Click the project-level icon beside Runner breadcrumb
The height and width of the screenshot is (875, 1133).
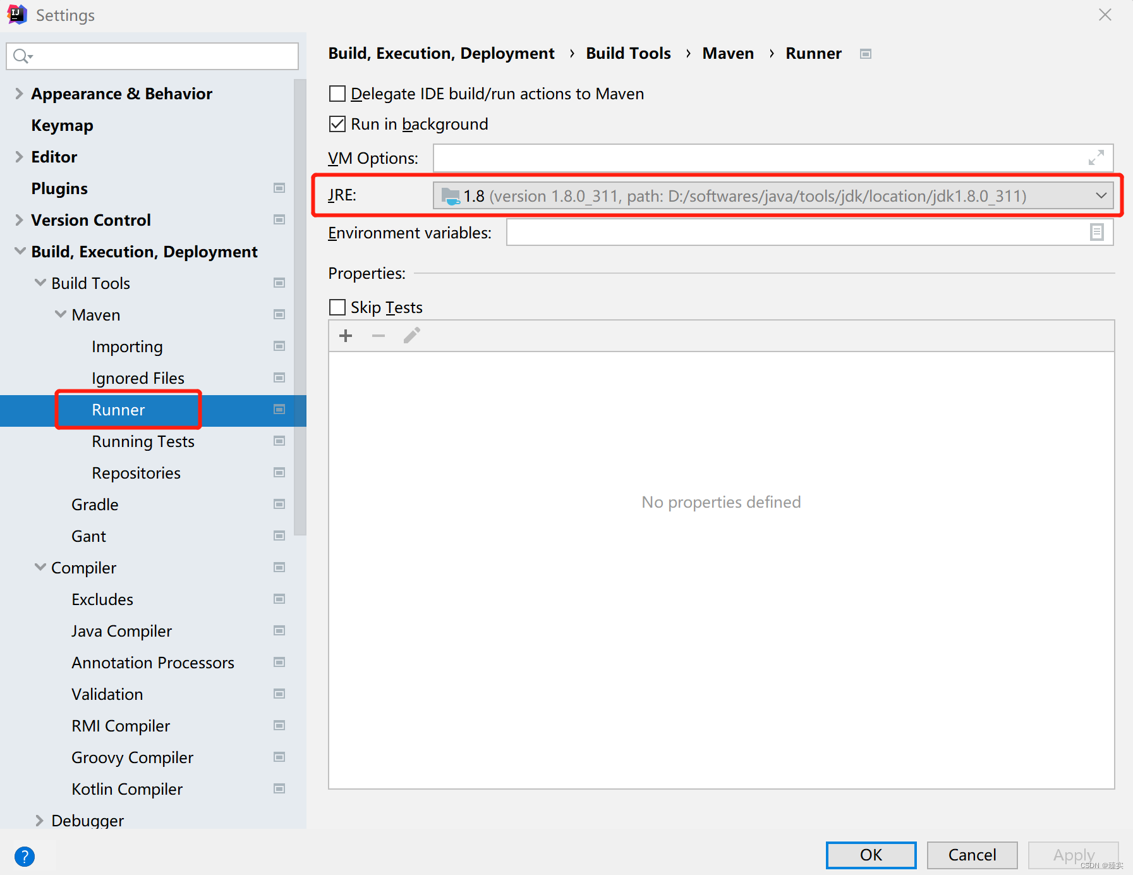[x=866, y=54]
